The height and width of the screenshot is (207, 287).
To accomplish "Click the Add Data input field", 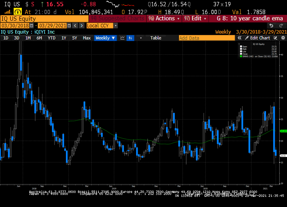I will point(207,38).
